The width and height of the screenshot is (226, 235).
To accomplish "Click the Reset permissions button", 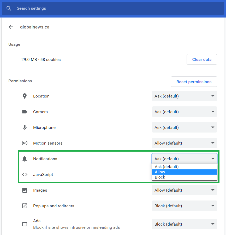I will [x=194, y=82].
